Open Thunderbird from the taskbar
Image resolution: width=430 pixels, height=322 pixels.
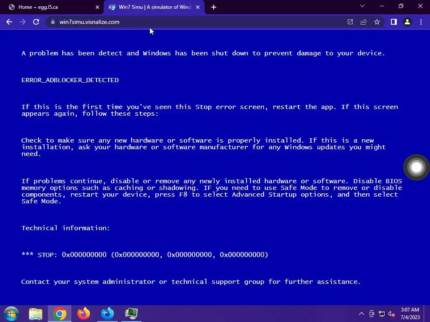point(107,314)
